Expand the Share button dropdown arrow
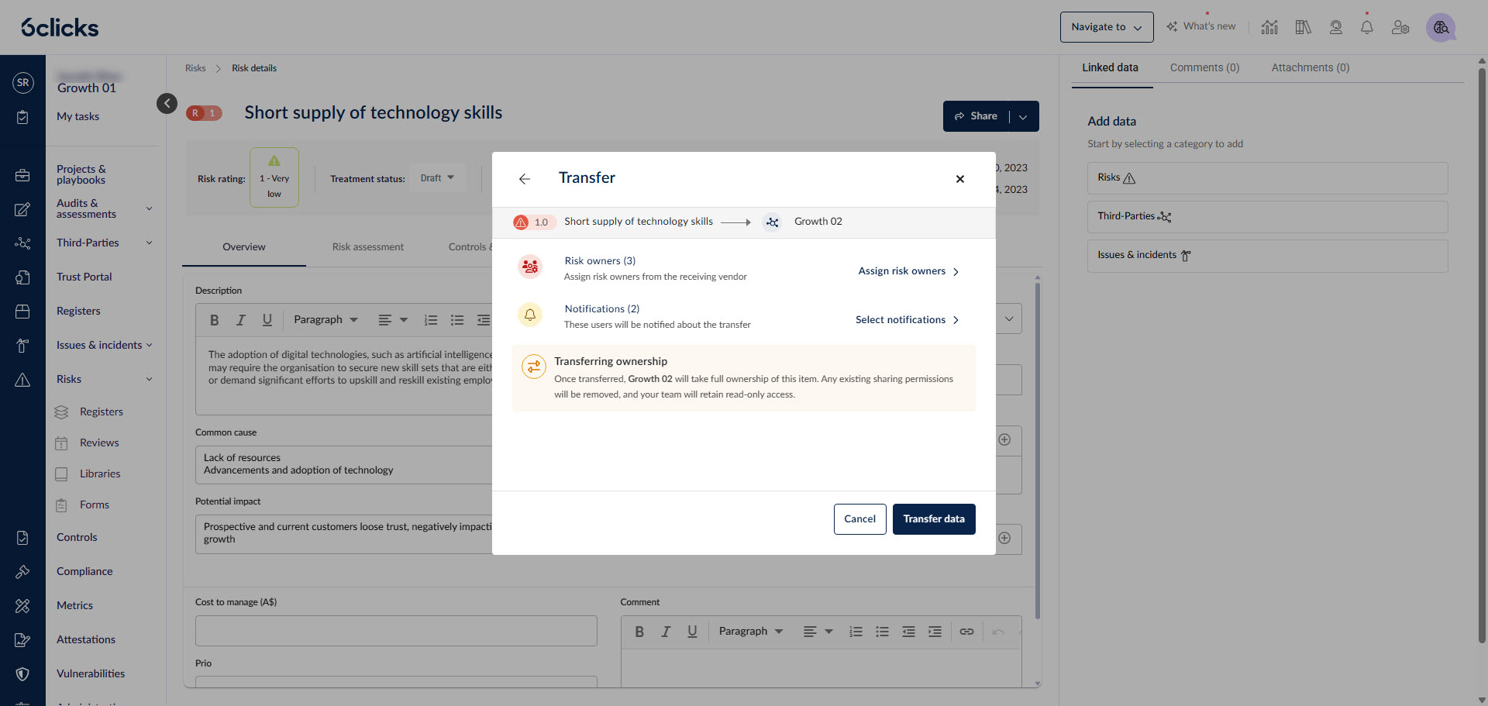 (1024, 117)
